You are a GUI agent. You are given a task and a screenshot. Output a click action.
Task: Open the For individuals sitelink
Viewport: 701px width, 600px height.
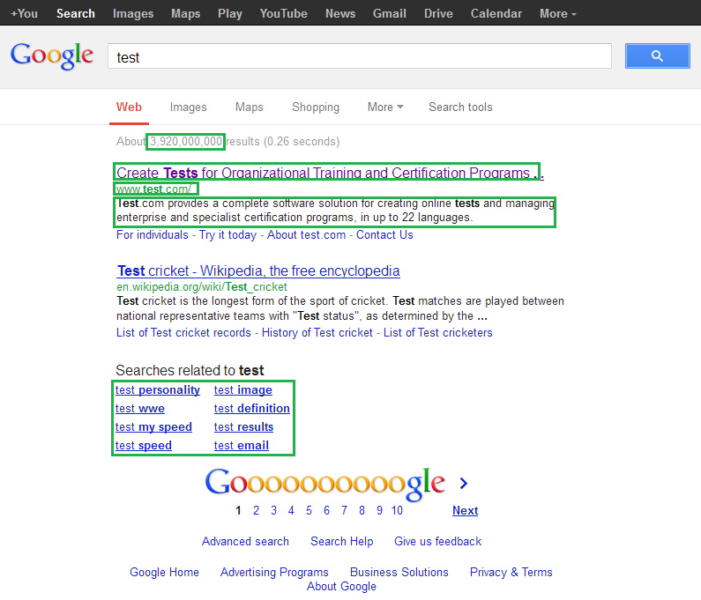pos(153,235)
